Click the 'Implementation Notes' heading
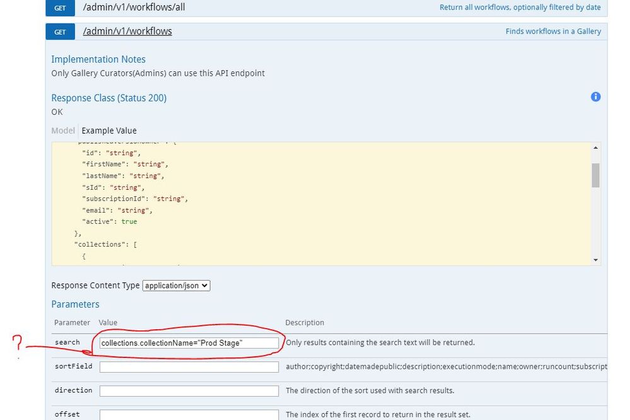This screenshot has height=420, width=630. 98,59
